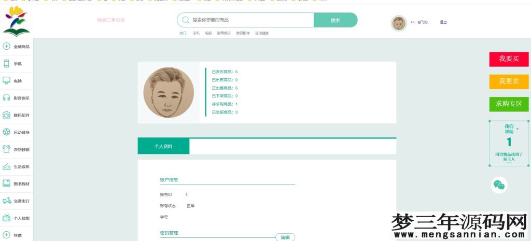Click the 账户信息 section heading

point(169,180)
